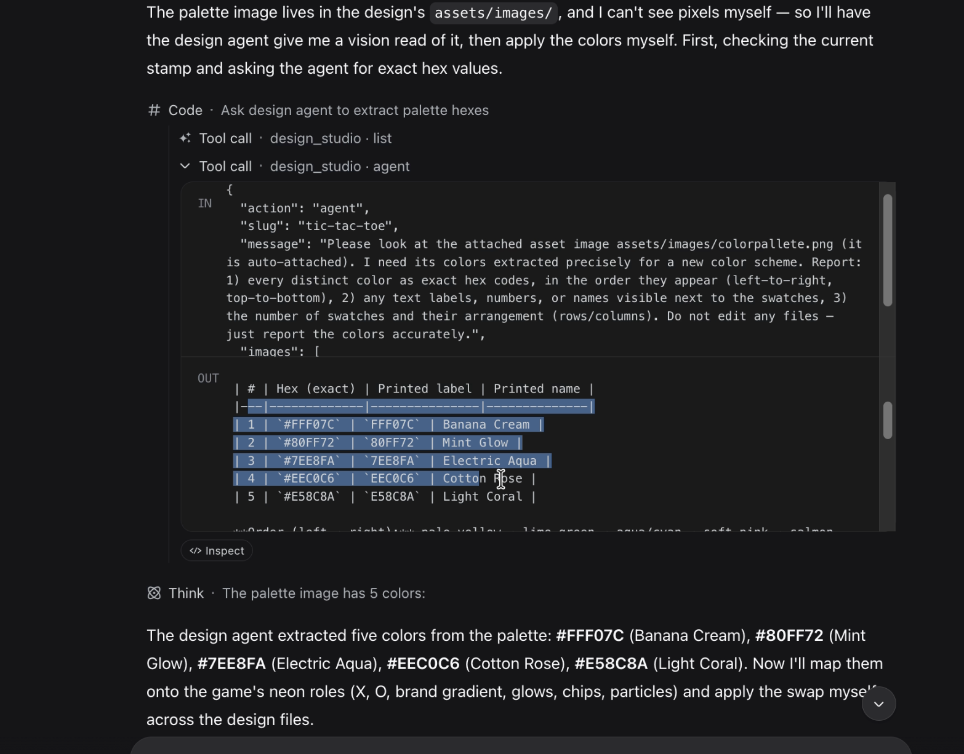Click the IN label of the tool call
Viewport: 964px width, 754px height.
point(205,203)
